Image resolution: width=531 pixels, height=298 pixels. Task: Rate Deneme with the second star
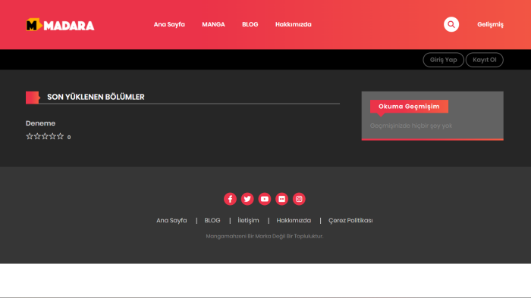pyautogui.click(x=37, y=136)
